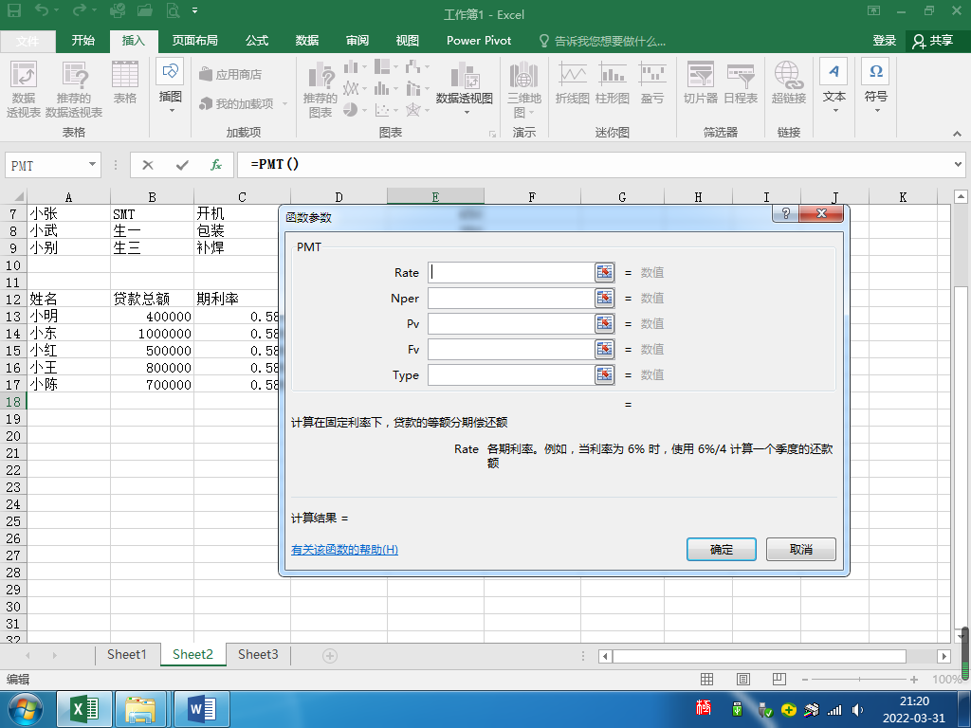Insert Column sparkline (柱形图)
The height and width of the screenshot is (728, 971).
[x=612, y=82]
